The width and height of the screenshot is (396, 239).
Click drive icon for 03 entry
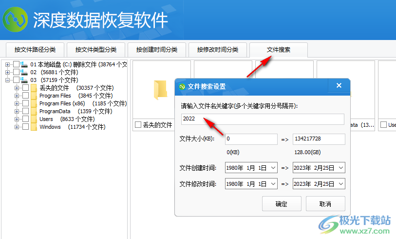click(24, 80)
